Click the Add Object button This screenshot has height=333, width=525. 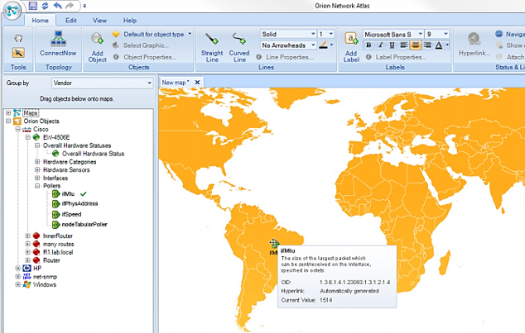97,47
